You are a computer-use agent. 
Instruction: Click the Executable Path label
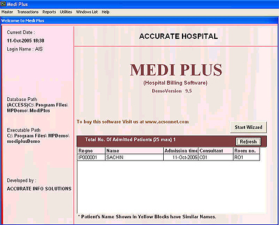pyautogui.click(x=24, y=130)
